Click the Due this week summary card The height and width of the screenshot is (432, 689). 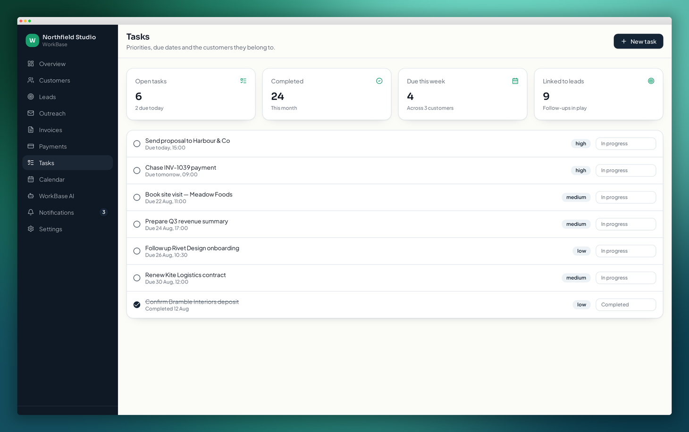click(x=463, y=94)
